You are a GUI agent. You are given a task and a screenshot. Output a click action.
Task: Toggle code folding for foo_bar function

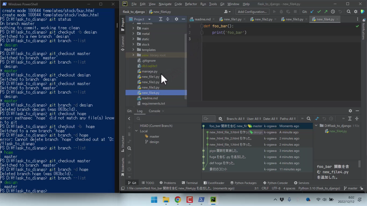click(202, 26)
